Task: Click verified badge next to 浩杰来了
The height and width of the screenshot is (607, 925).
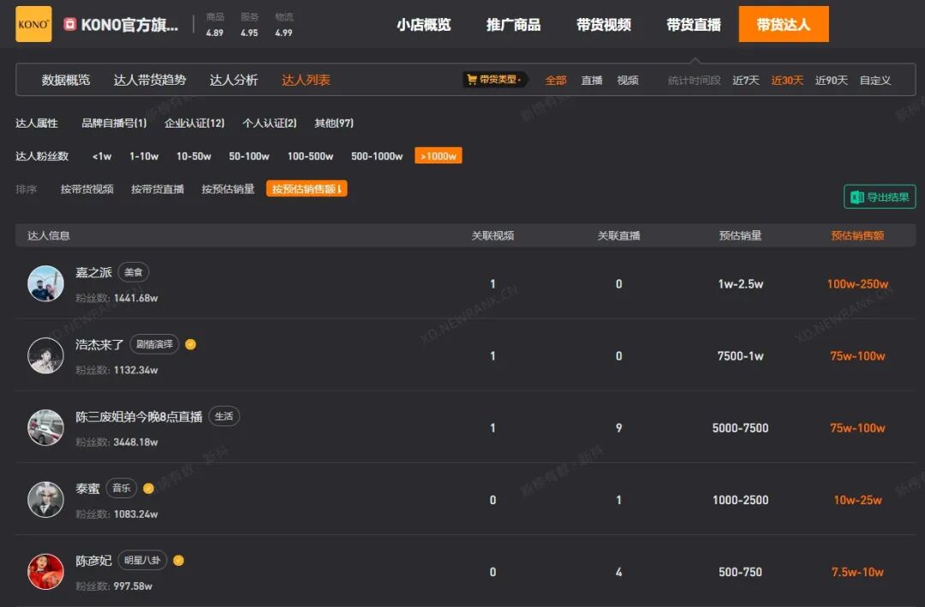Action: click(x=190, y=344)
